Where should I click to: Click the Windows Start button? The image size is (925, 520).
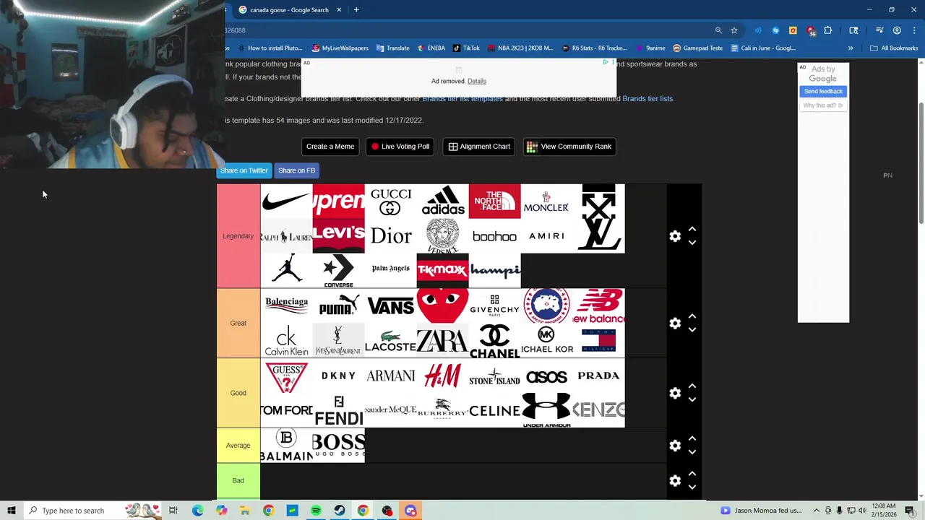pyautogui.click(x=11, y=511)
